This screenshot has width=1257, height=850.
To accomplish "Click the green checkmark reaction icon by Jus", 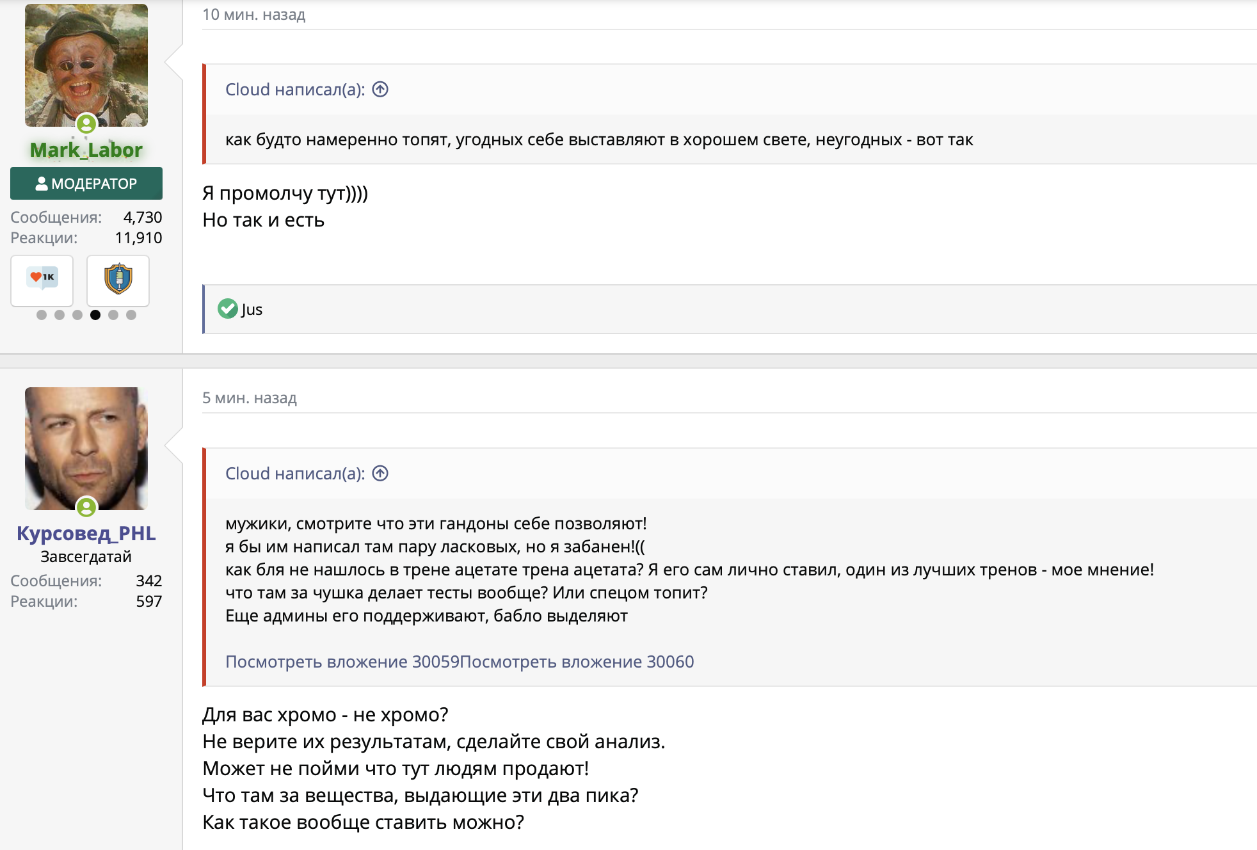I will [227, 309].
